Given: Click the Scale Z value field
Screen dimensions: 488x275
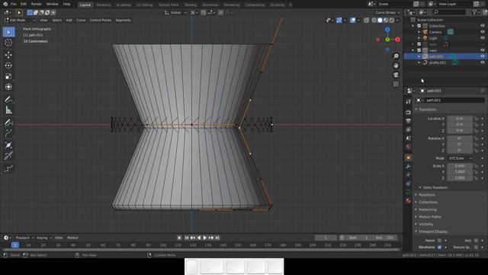Looking at the screenshot, I should 460,178.
